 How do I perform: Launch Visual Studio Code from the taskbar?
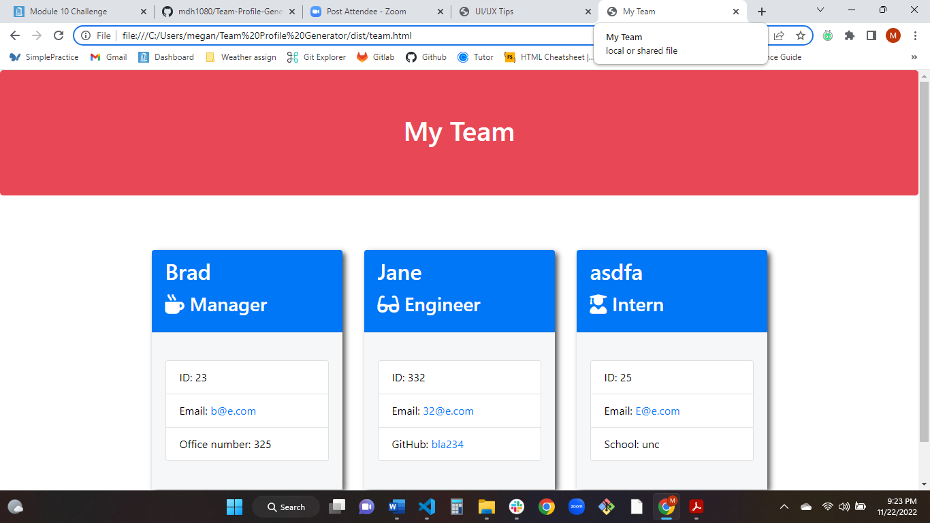point(427,507)
